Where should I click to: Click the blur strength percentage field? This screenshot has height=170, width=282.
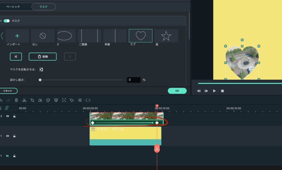click(x=134, y=80)
